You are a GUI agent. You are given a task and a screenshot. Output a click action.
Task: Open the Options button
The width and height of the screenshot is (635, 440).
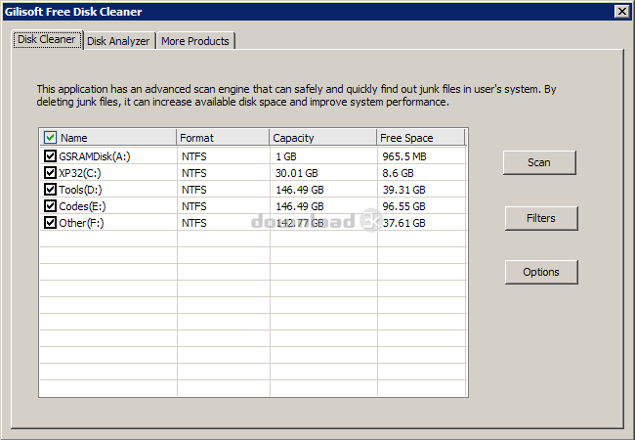tap(541, 272)
